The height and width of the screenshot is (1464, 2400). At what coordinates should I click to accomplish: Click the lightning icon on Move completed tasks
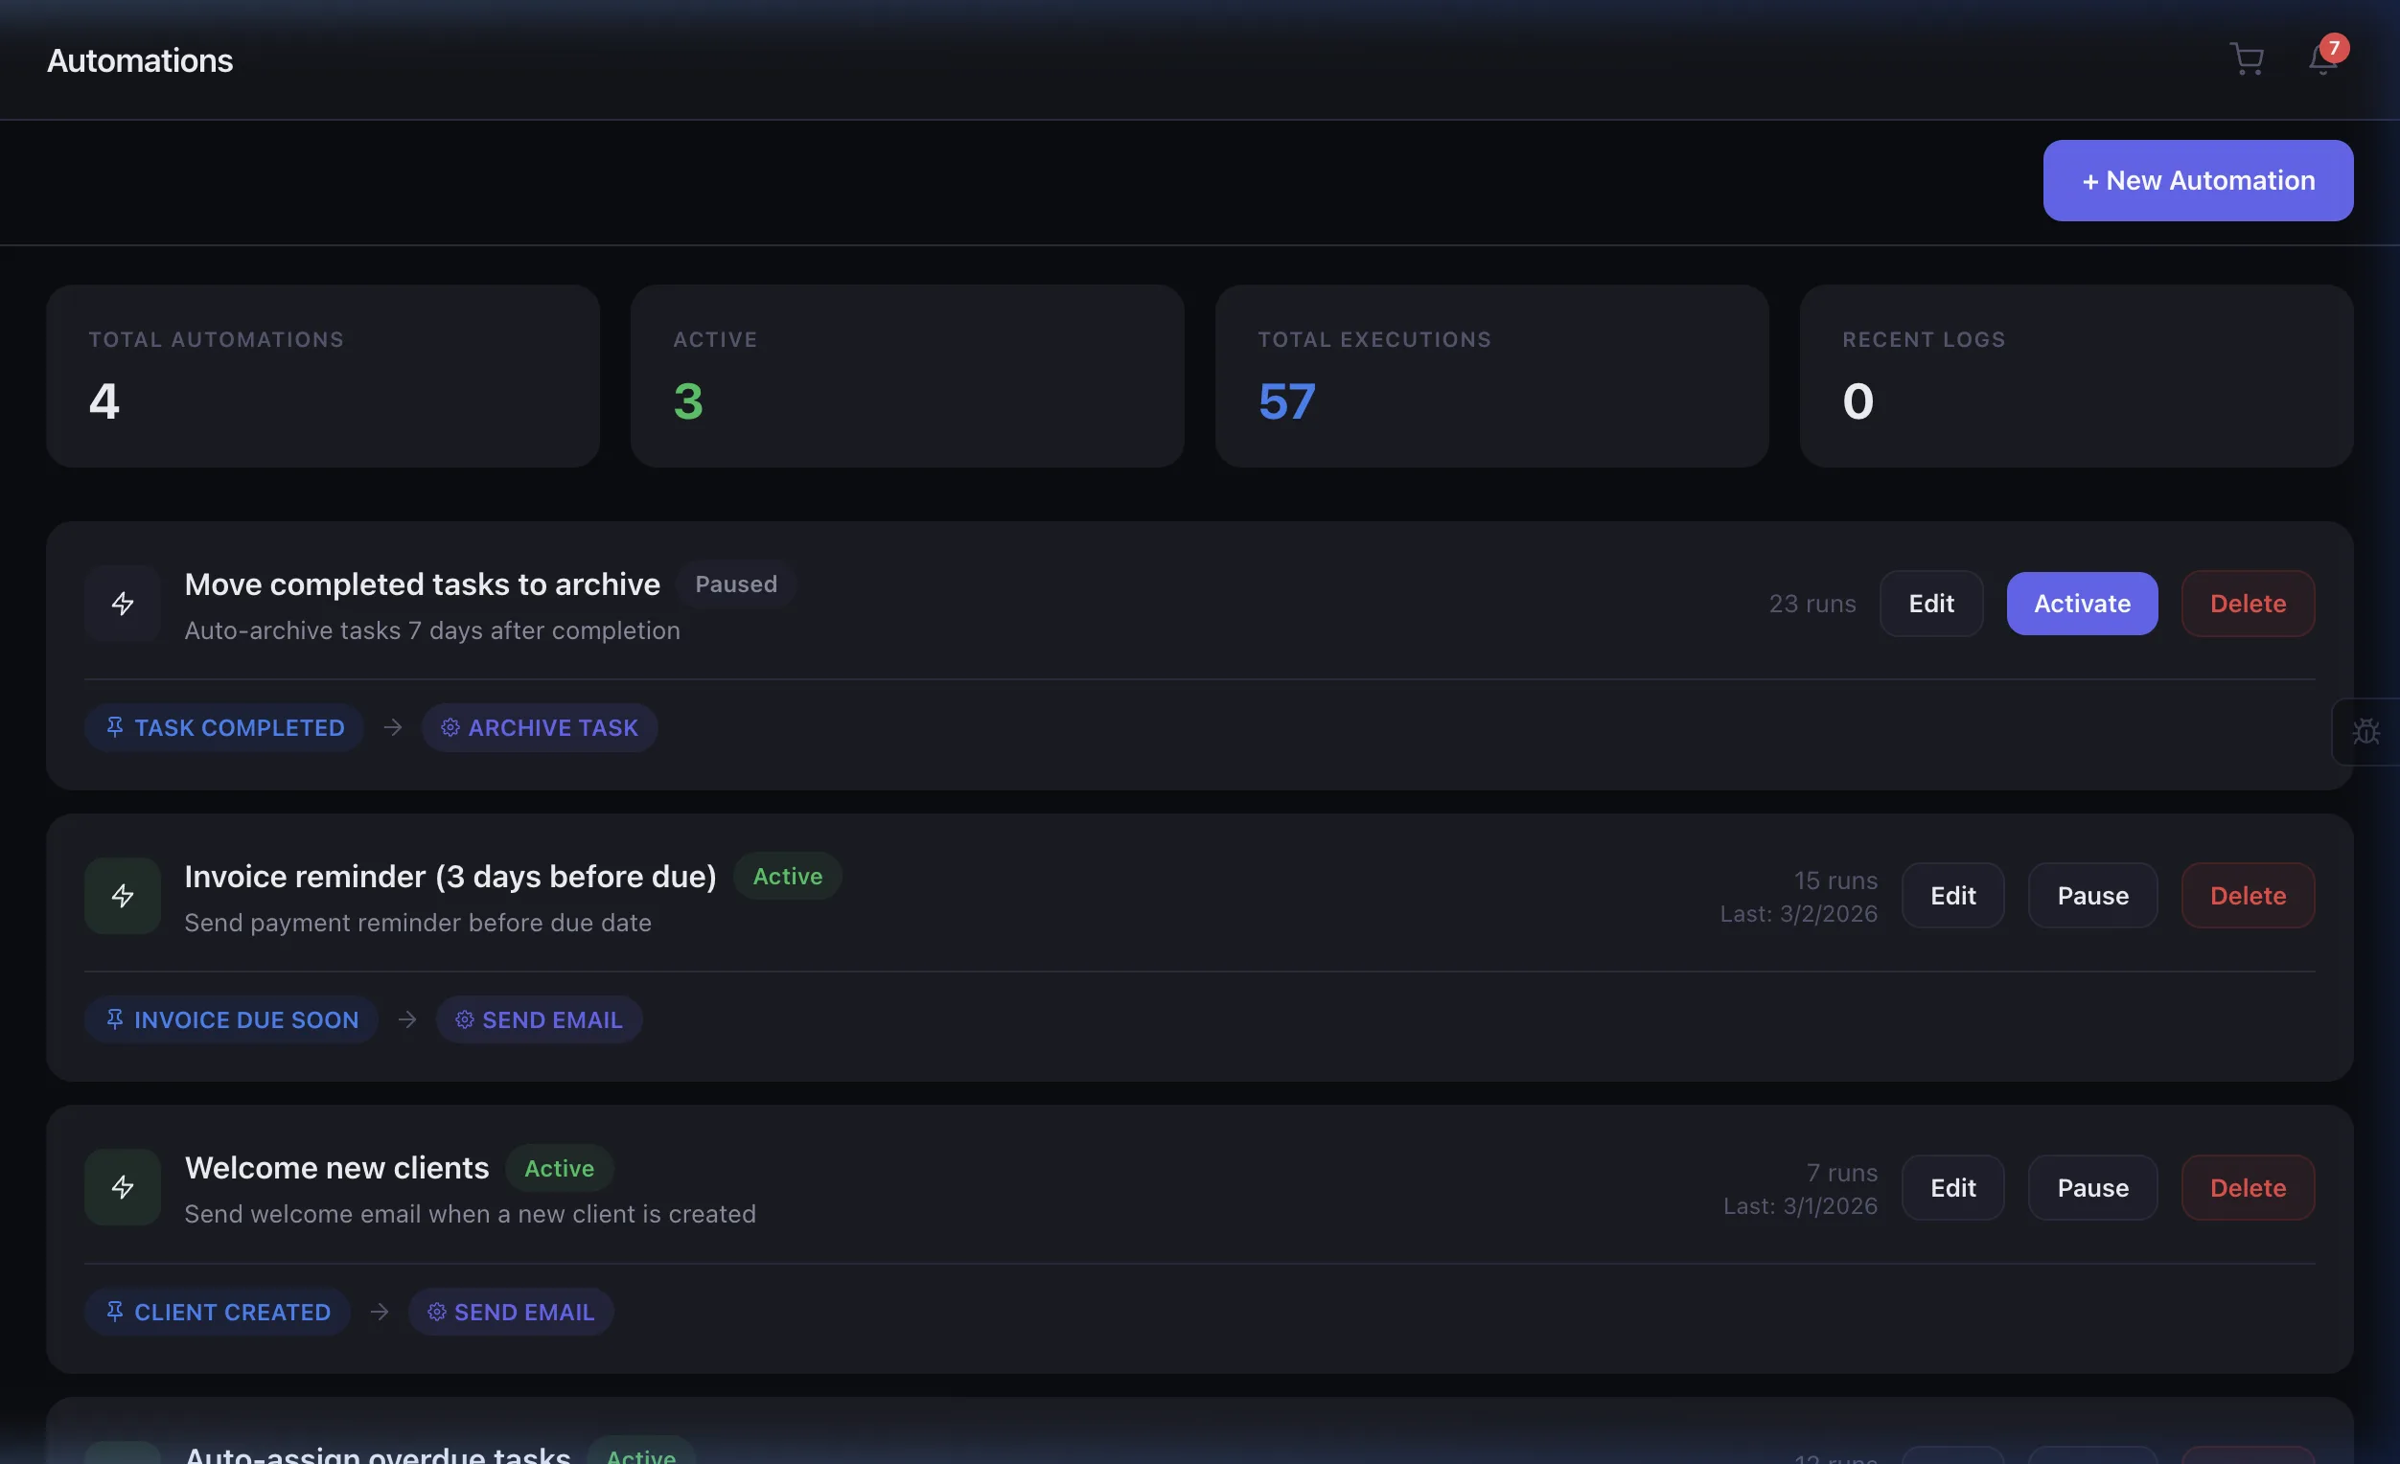click(x=123, y=604)
